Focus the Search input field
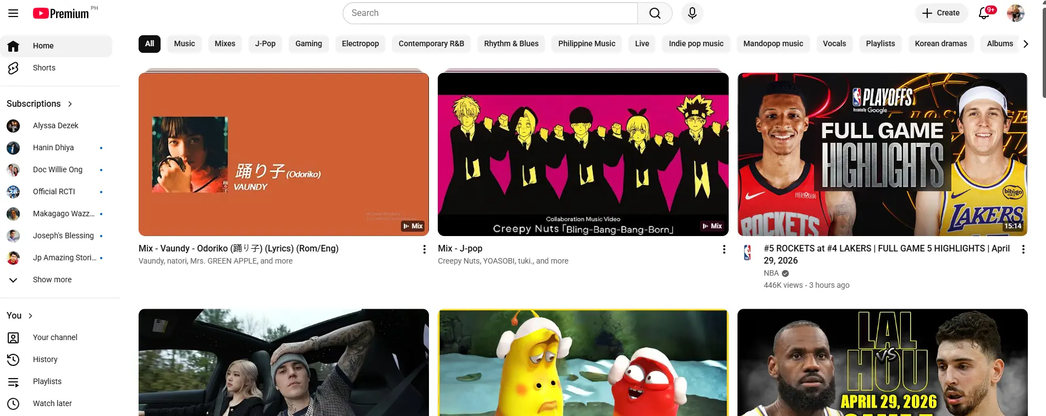 [490, 13]
